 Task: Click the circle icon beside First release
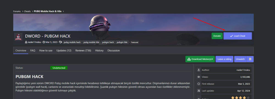click(199, 84)
